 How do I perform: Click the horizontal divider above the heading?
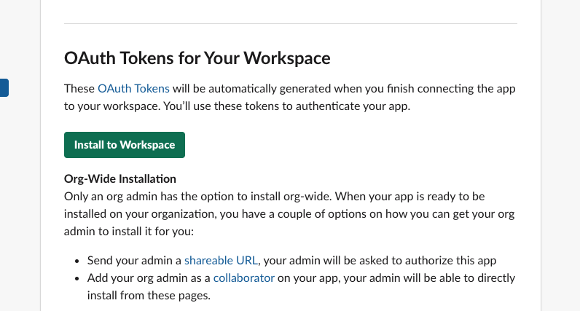tap(290, 24)
